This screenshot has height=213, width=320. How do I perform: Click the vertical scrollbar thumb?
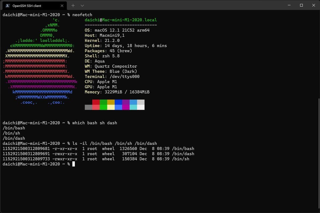(319, 155)
